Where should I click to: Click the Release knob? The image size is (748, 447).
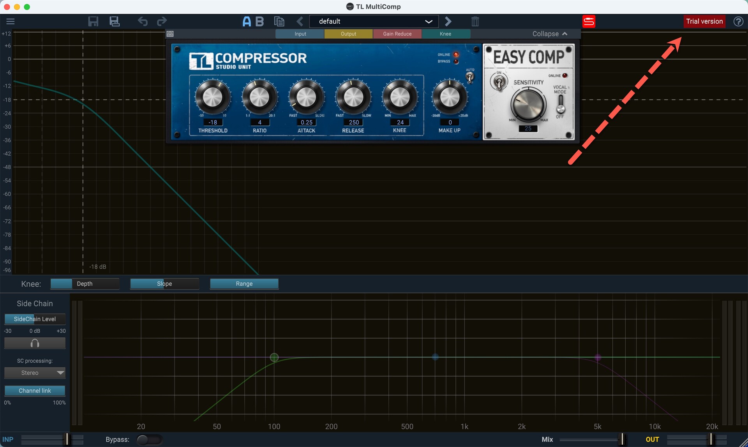pos(353,97)
